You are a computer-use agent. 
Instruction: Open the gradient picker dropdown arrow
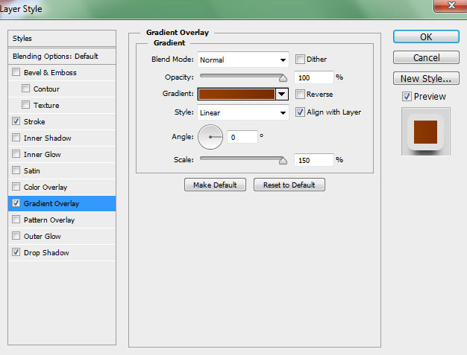(x=282, y=95)
